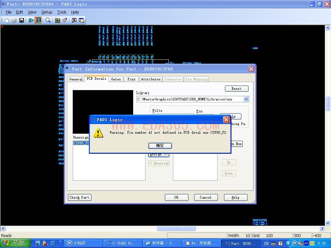The height and width of the screenshot is (248, 331).
Task: Click Help button in Part Information dialog
Action: point(236,197)
